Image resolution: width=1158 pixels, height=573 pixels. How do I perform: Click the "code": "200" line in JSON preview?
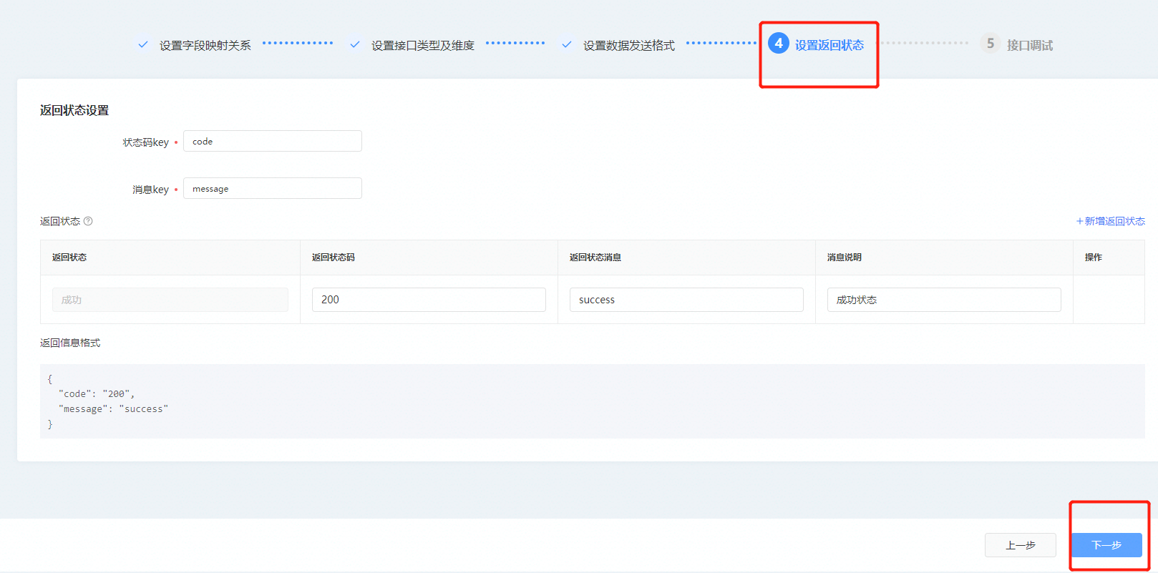[x=97, y=394]
